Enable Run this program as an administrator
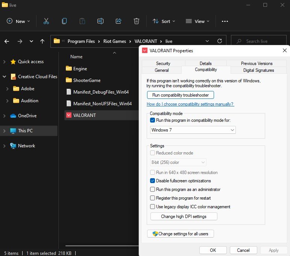Image resolution: width=290 pixels, height=256 pixels. coord(152,189)
